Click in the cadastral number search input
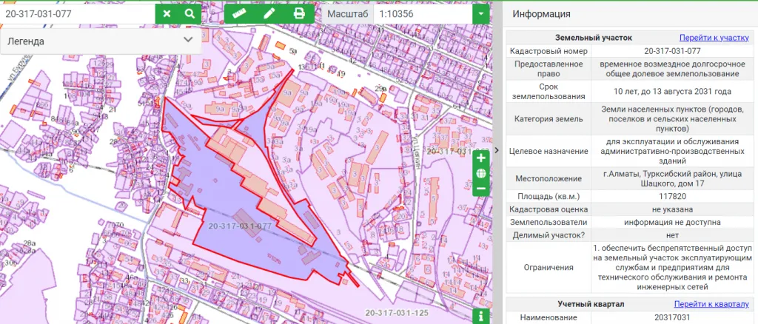Screen dimensions: 758x324 click(78, 13)
